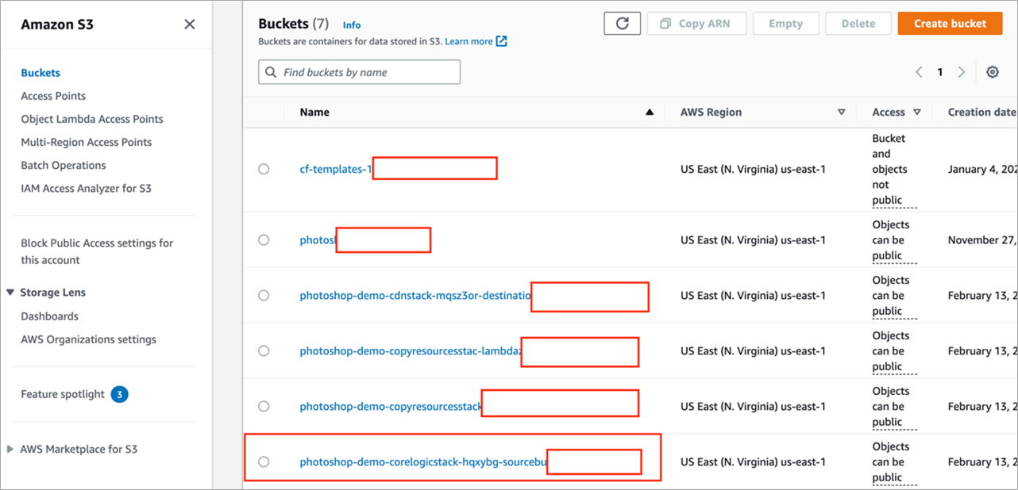1018x490 pixels.
Task: Open Access Points in the sidebar
Action: (x=53, y=96)
